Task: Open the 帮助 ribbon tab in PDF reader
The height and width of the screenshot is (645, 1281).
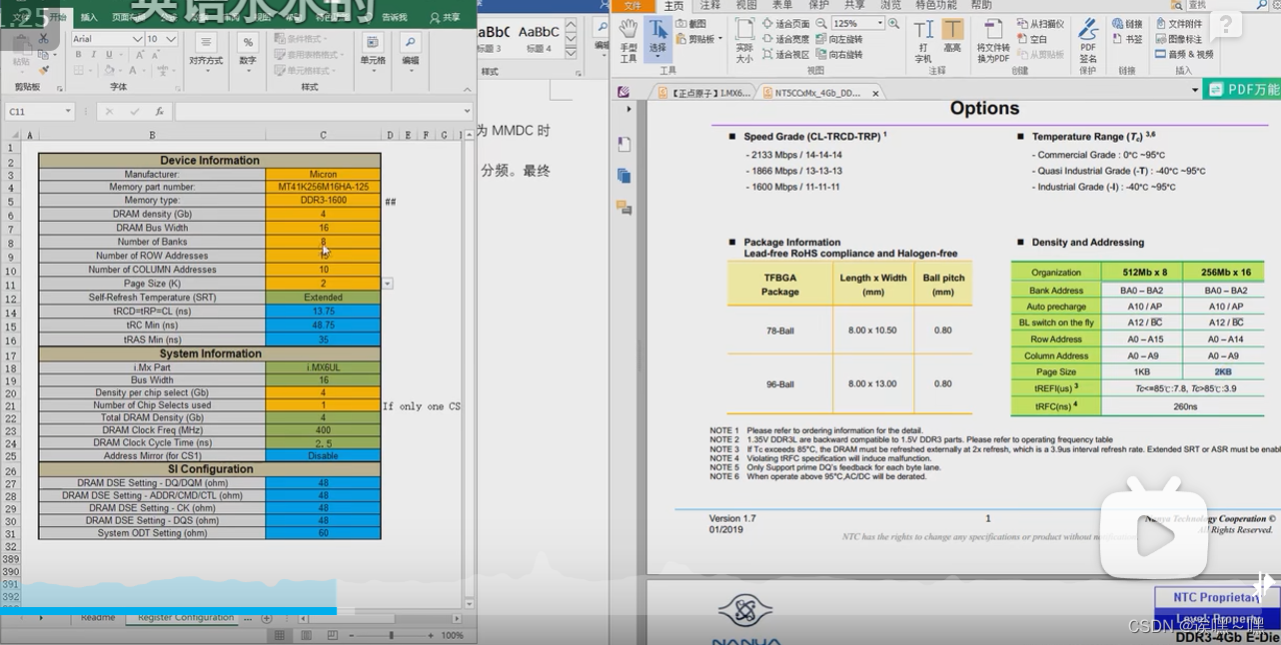Action: pos(981,5)
